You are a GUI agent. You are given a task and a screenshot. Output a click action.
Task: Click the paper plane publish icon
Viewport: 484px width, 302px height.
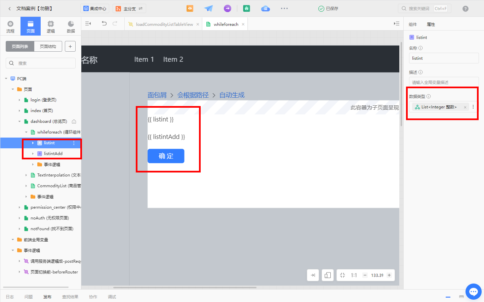pos(208,8)
